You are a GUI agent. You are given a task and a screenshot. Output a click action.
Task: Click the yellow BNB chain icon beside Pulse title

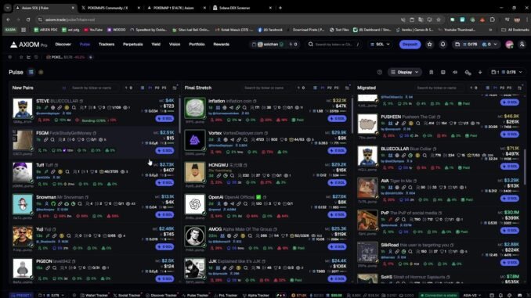click(x=41, y=72)
